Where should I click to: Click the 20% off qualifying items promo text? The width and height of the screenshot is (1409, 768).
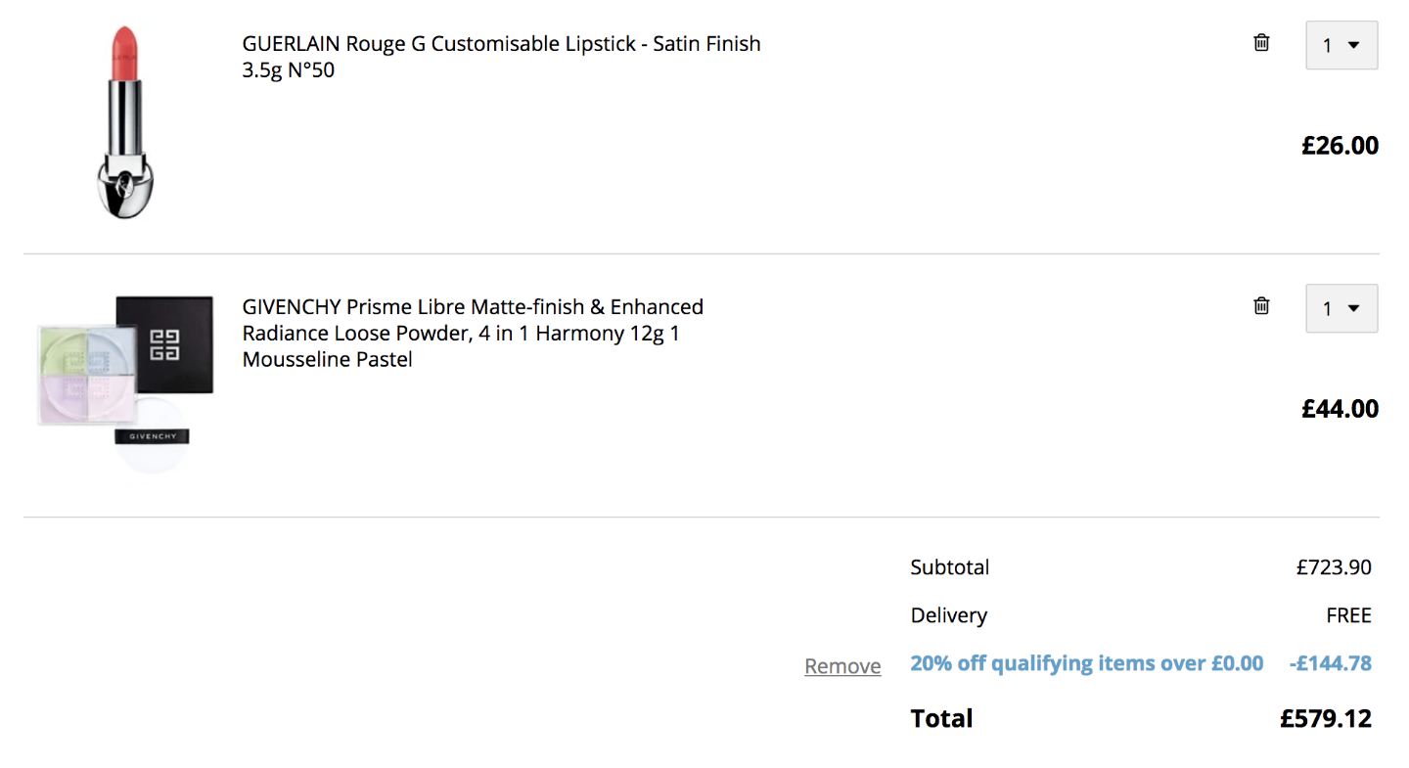point(1087,663)
